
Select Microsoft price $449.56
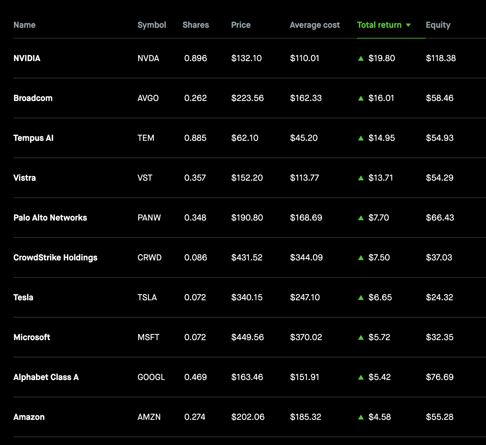click(x=248, y=337)
